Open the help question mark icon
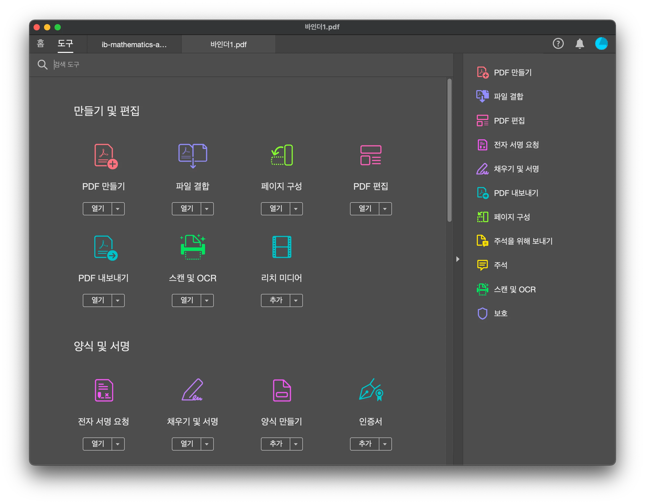 point(558,44)
